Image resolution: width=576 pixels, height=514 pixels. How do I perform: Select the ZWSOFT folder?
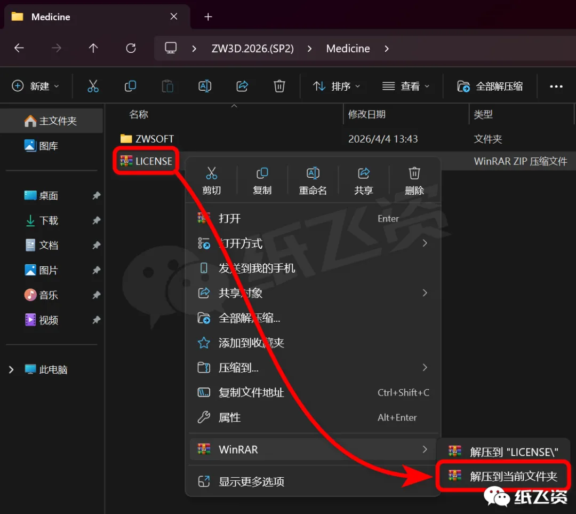click(147, 139)
